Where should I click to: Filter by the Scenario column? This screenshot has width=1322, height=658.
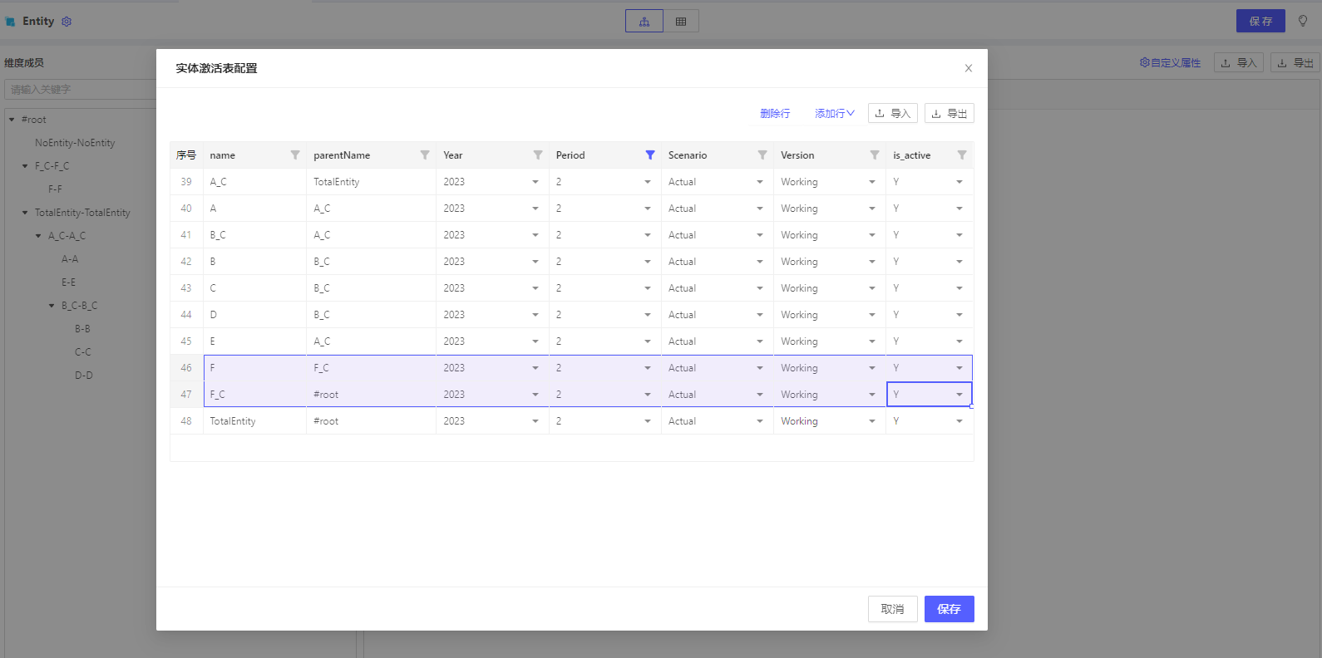pos(762,155)
